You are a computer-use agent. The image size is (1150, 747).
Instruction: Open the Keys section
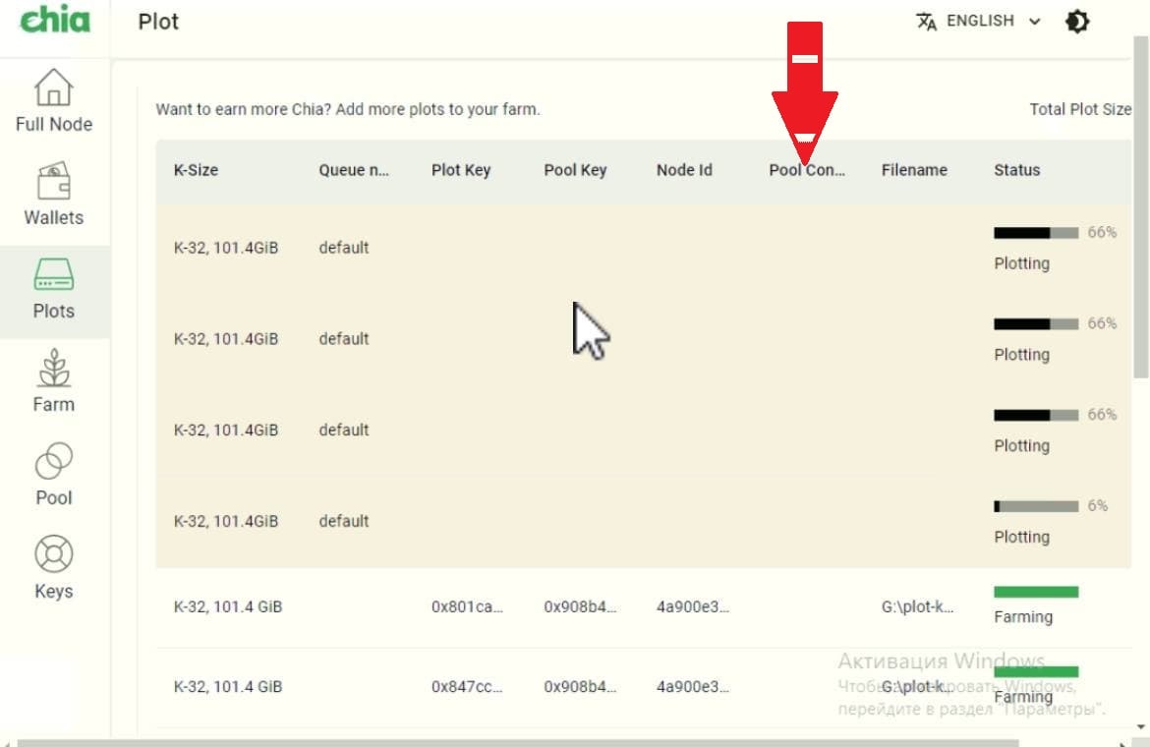coord(53,567)
